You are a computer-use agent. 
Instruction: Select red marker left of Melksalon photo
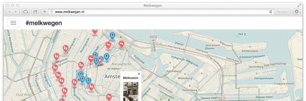point(109,97)
